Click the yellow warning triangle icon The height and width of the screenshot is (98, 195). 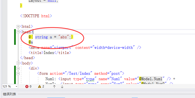pyautogui.click(x=39, y=86)
